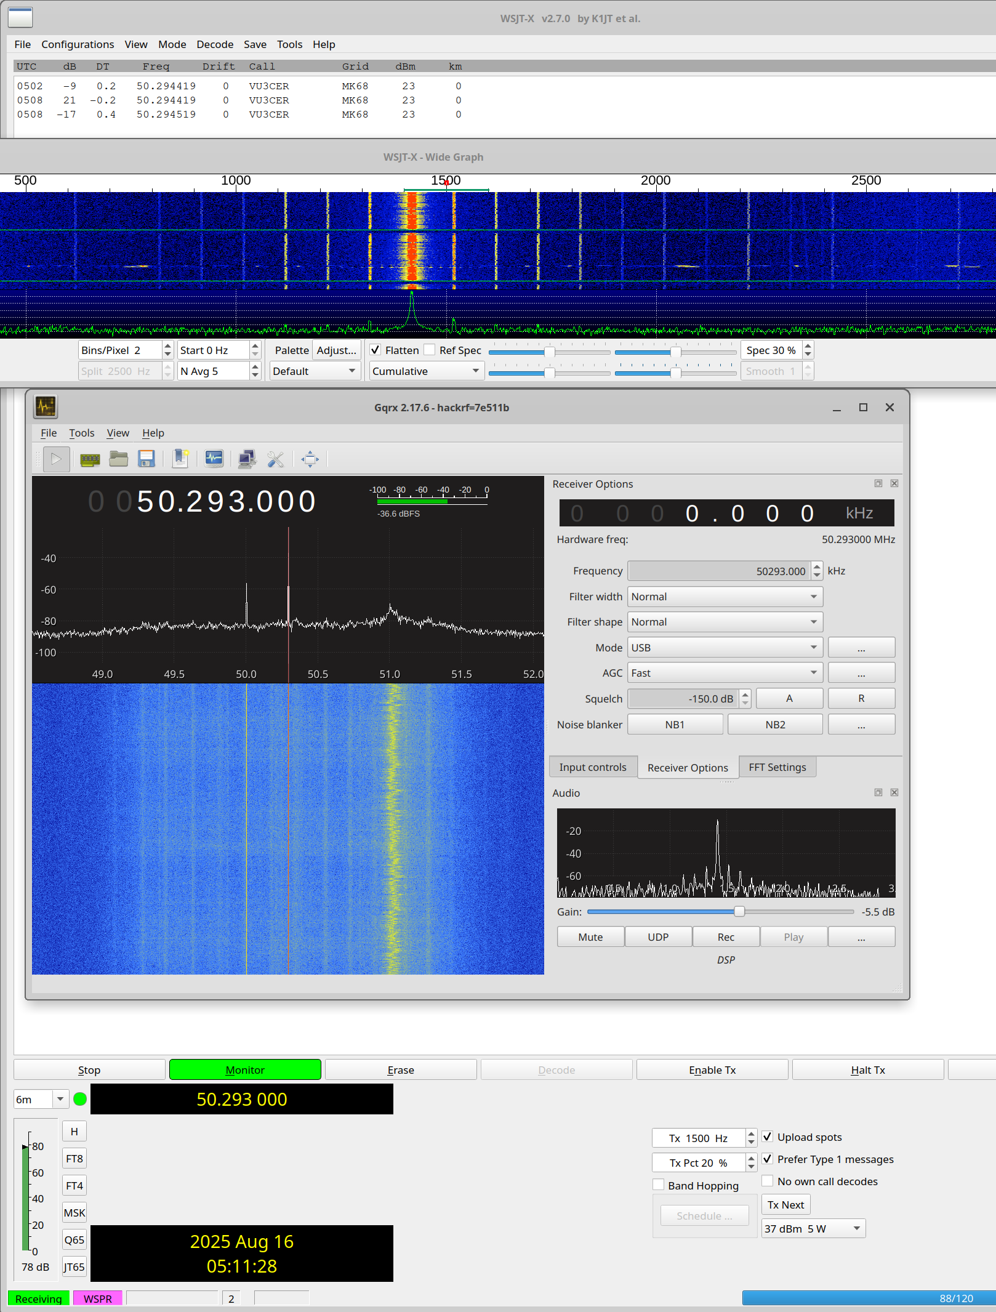Click the Halt Tx button

click(868, 1070)
